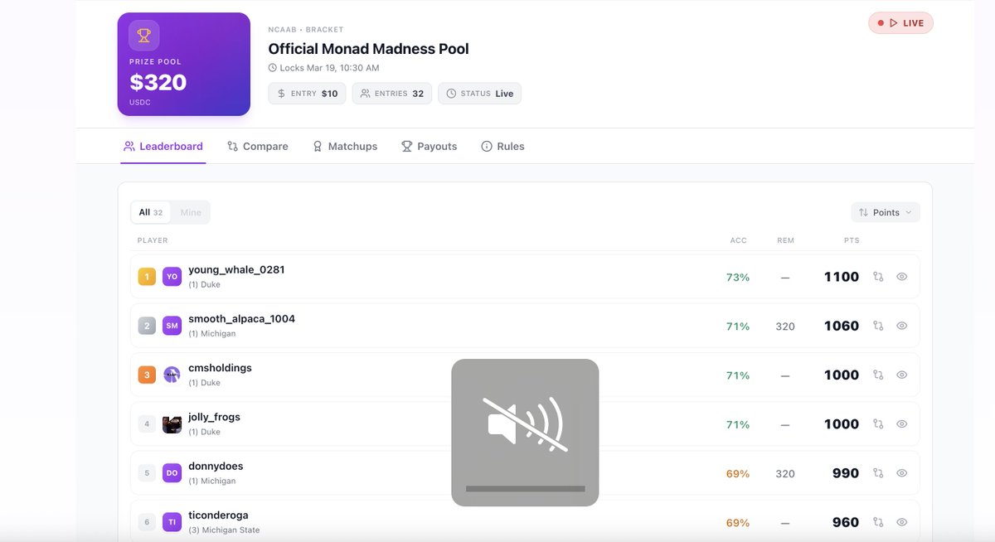The width and height of the screenshot is (995, 542).
Task: View donnydoes bracket with eye icon
Action: tap(902, 472)
